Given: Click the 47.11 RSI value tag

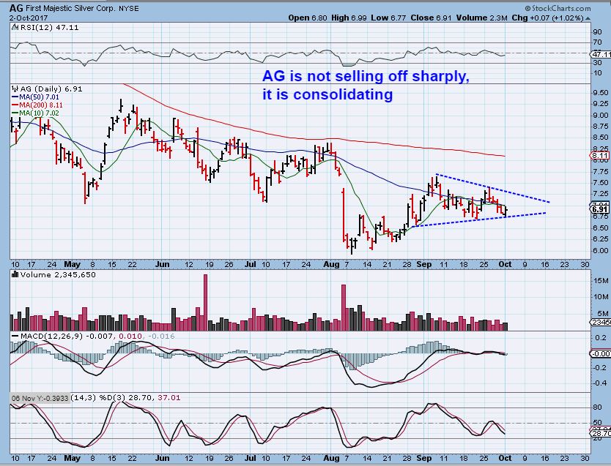Looking at the screenshot, I should [x=601, y=55].
